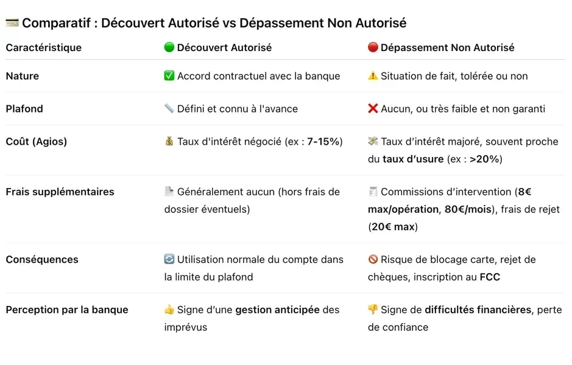
Task: Click the flying money emoji
Action: tap(373, 142)
